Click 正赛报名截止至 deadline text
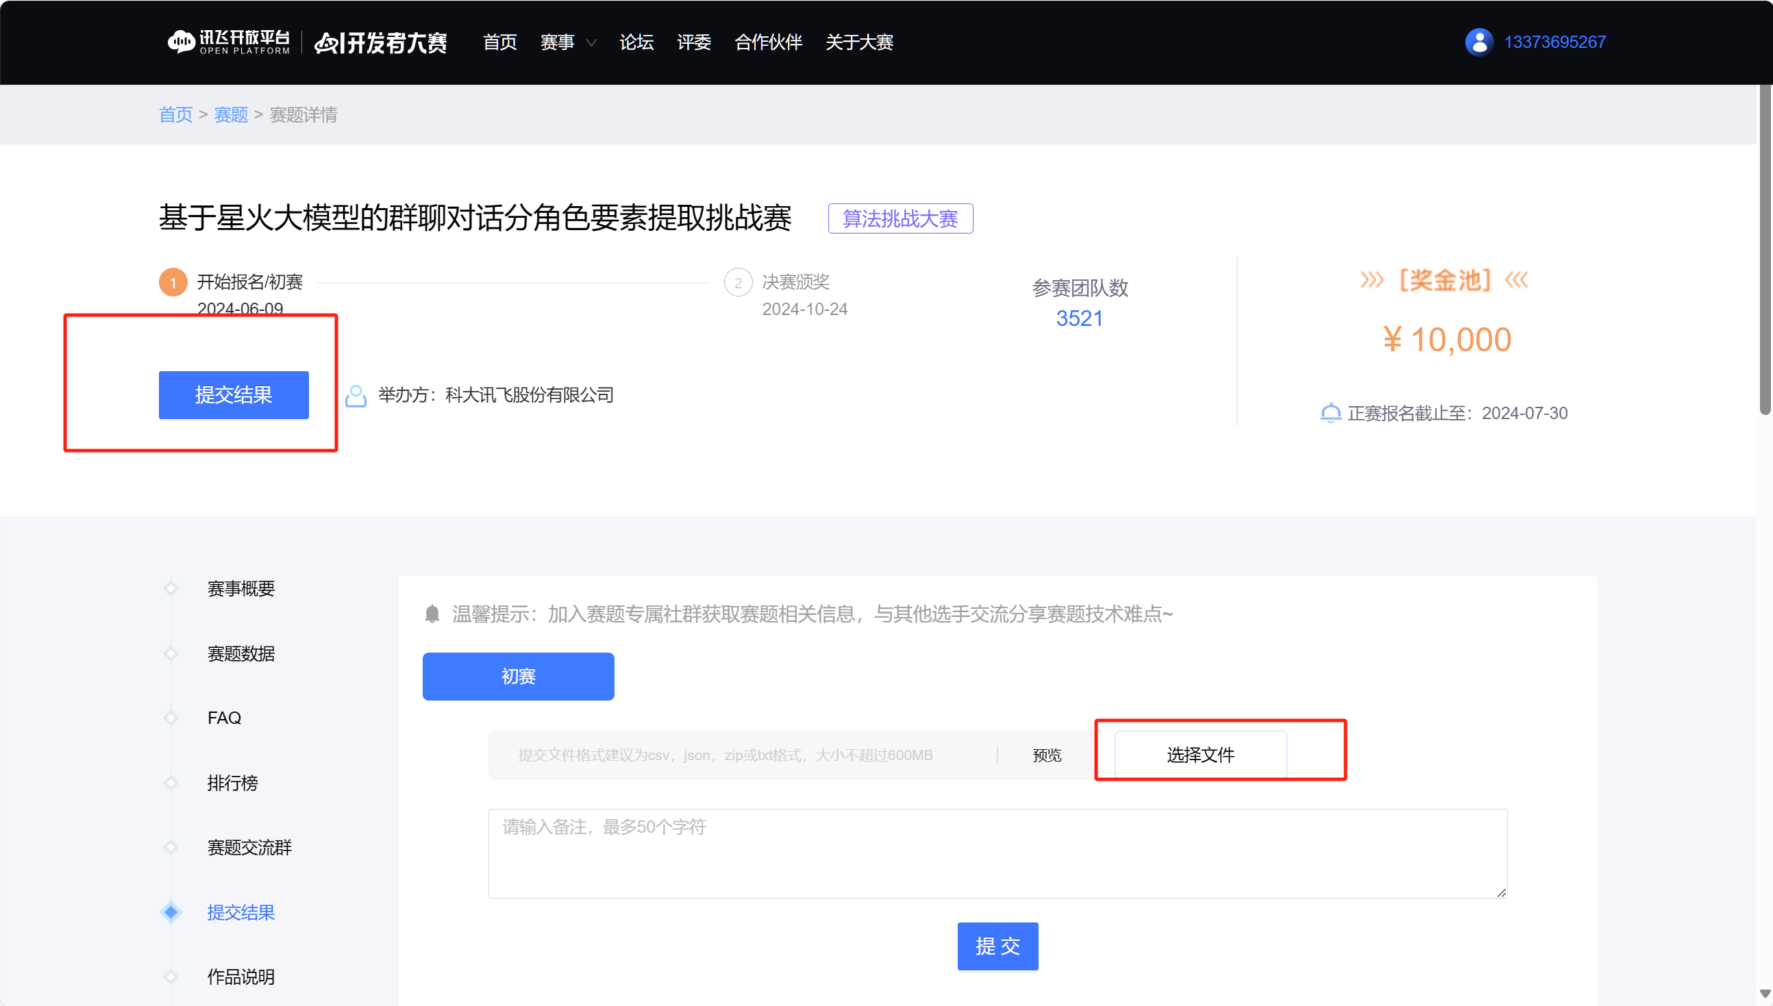 [1458, 413]
